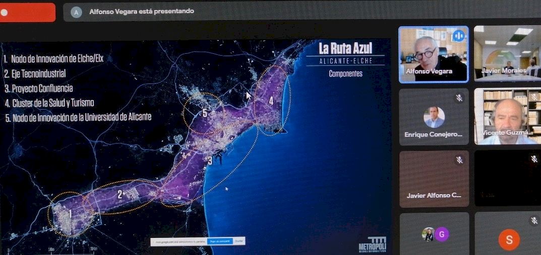The image size is (541, 255).
Task: Click the 'Ocultar' link in the sharing bar
Action: point(239,241)
